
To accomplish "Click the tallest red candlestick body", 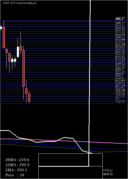I will pyautogui.click(x=24, y=68).
